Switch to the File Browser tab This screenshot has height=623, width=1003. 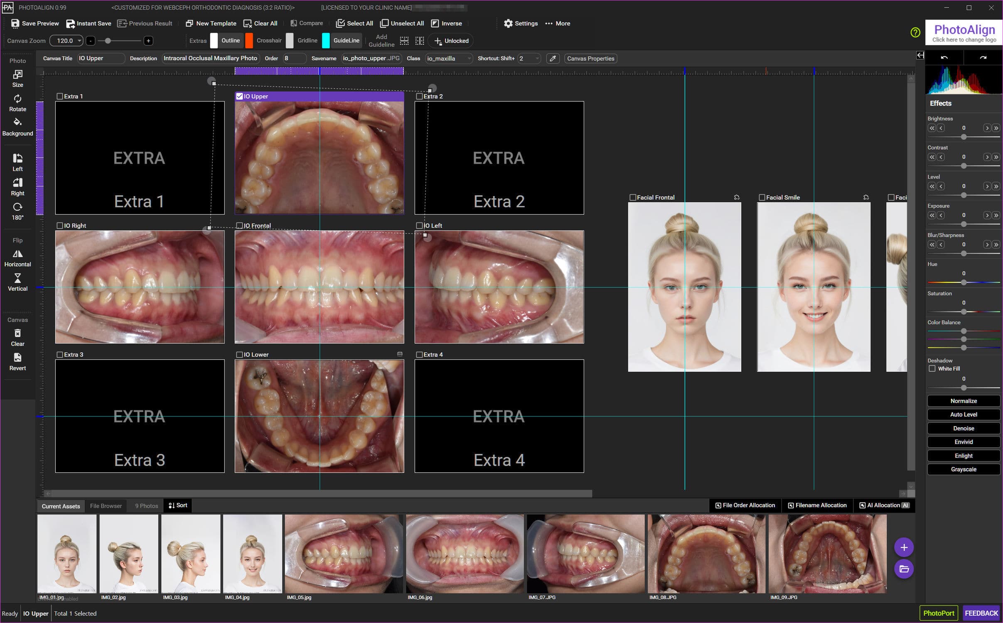(x=106, y=505)
